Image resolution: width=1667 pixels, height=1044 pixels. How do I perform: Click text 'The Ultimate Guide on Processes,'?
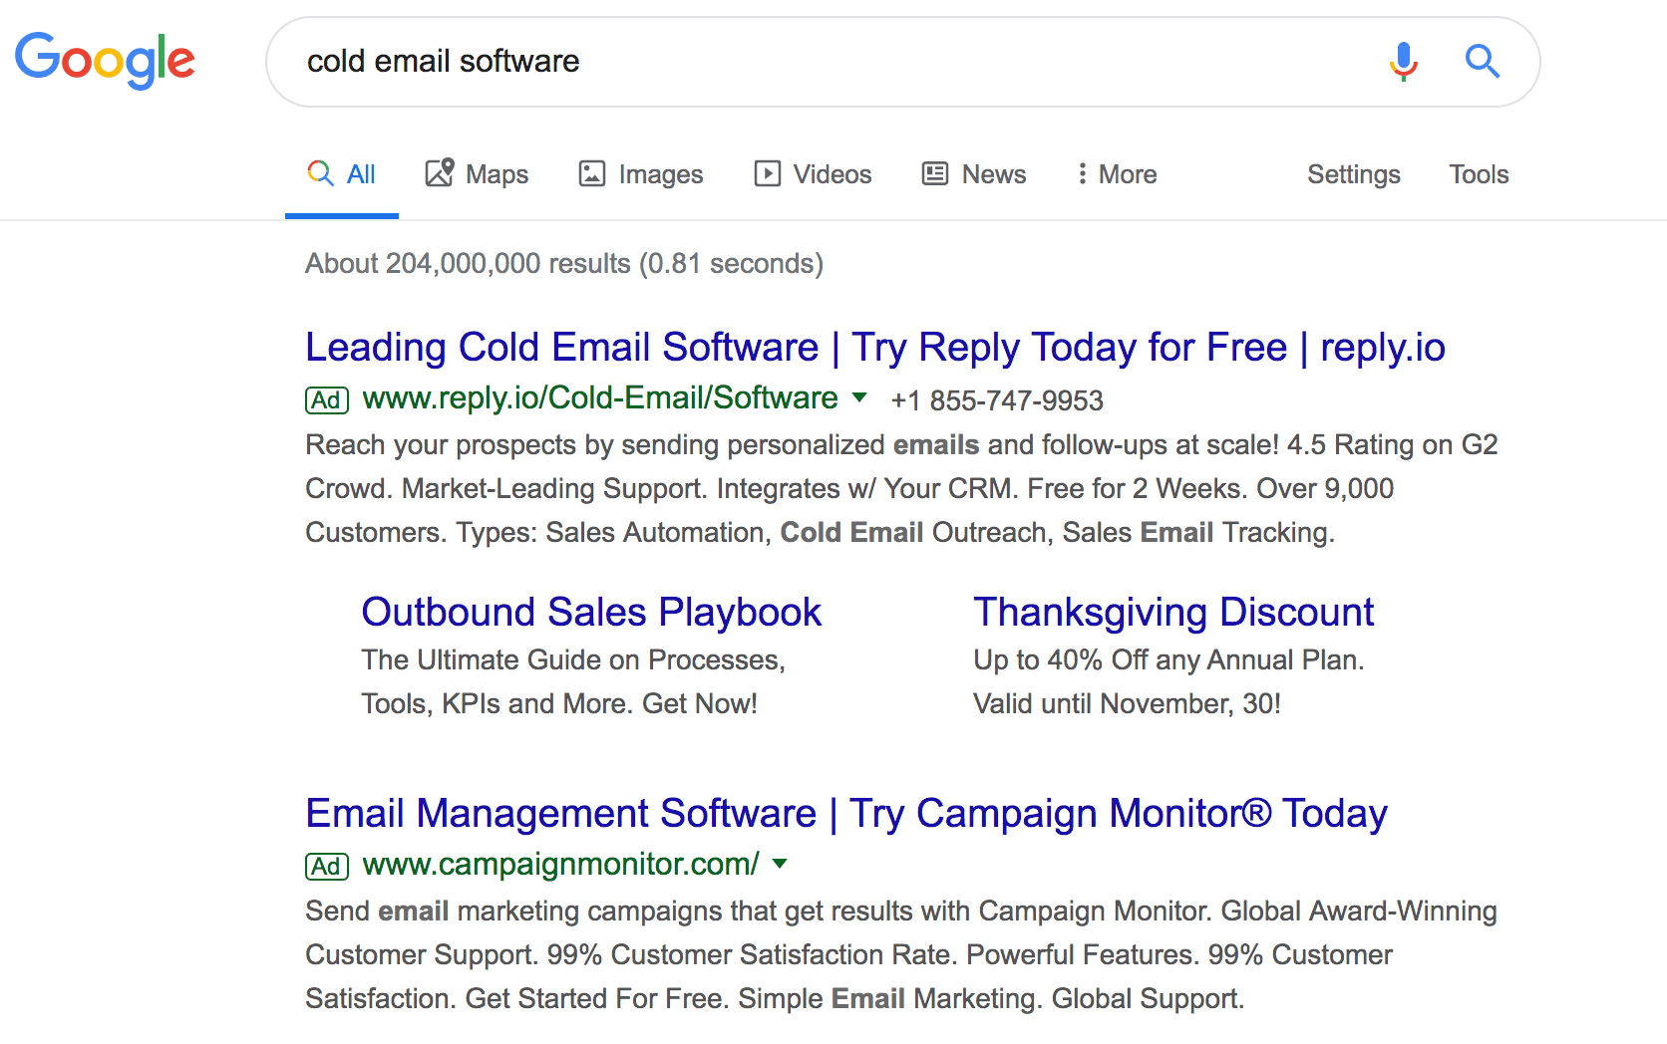(x=573, y=660)
